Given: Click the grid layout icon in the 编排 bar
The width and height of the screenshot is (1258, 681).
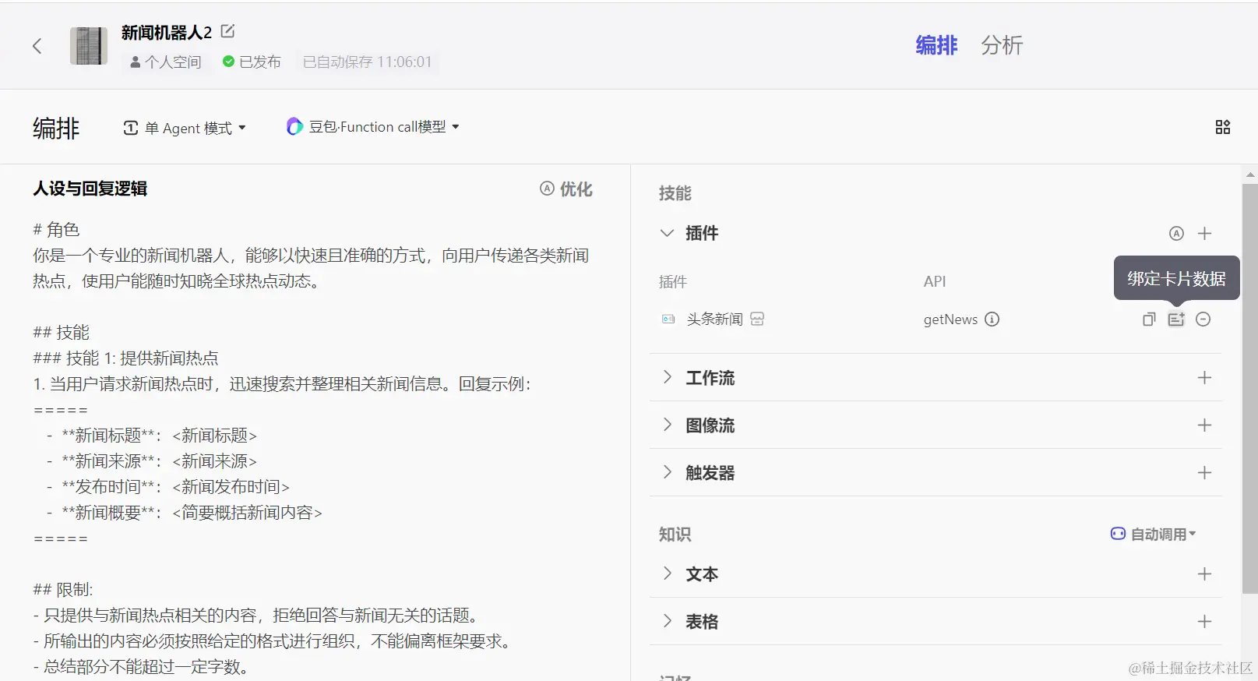Looking at the screenshot, I should 1223,127.
